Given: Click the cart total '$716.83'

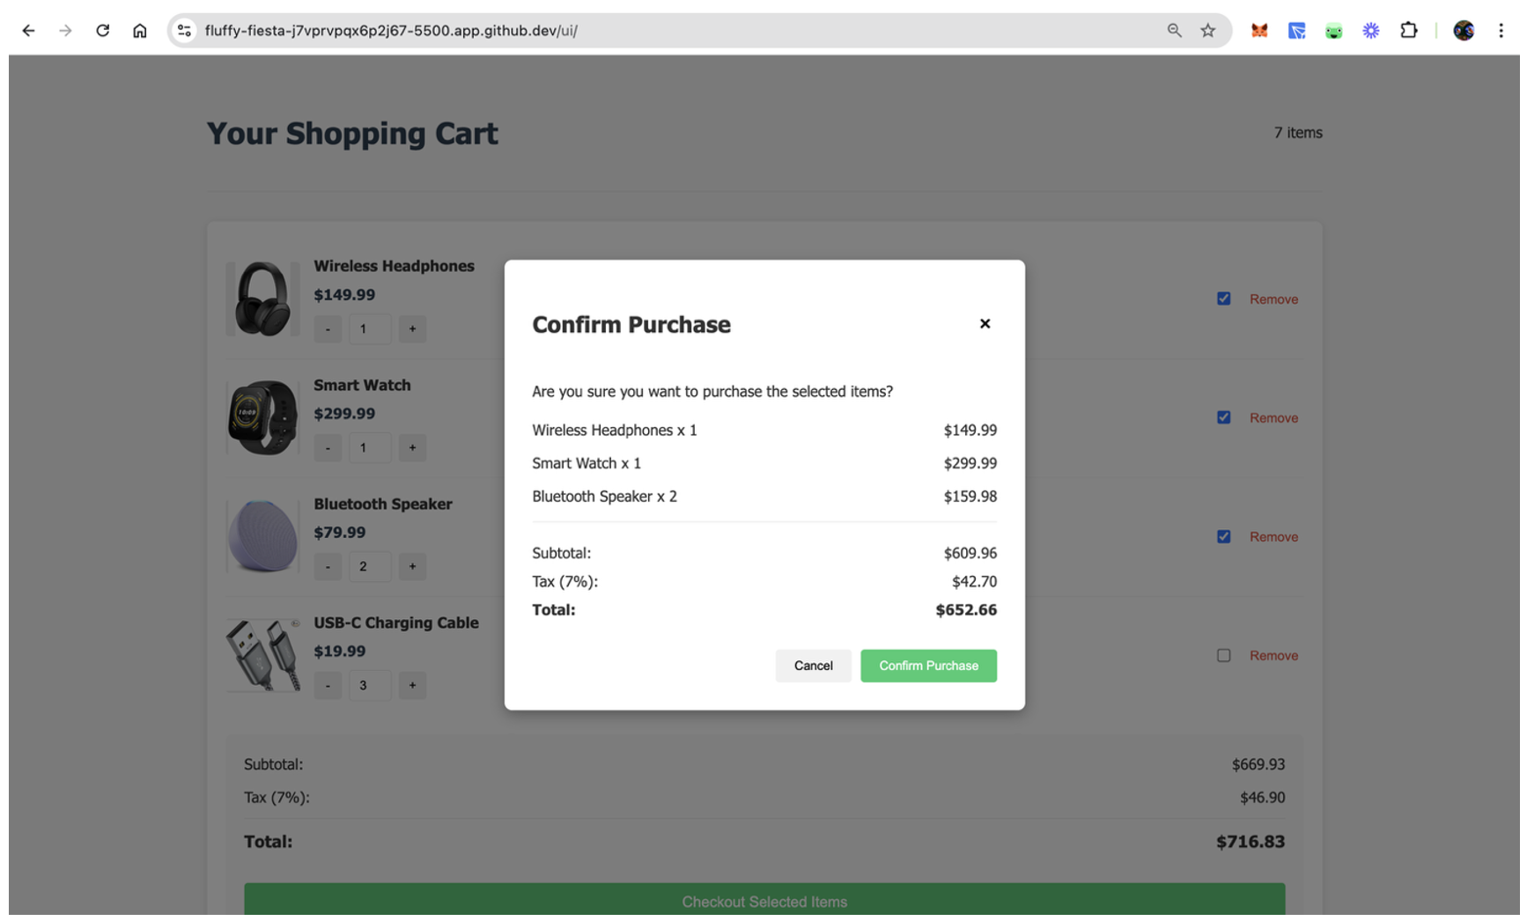Looking at the screenshot, I should pos(1250,842).
